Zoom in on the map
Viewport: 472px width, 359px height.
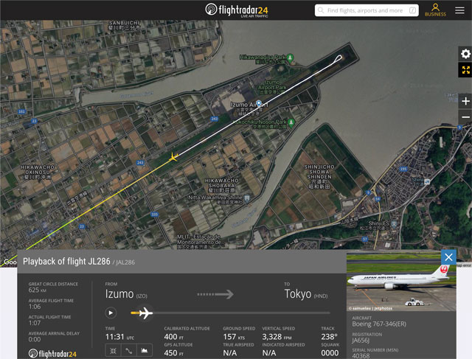(x=465, y=101)
